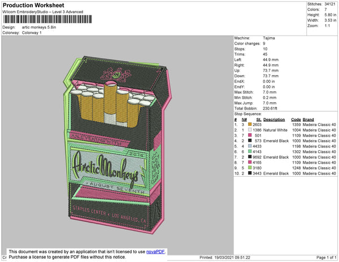Click the Left value '44.9 mm'

click(271, 60)
